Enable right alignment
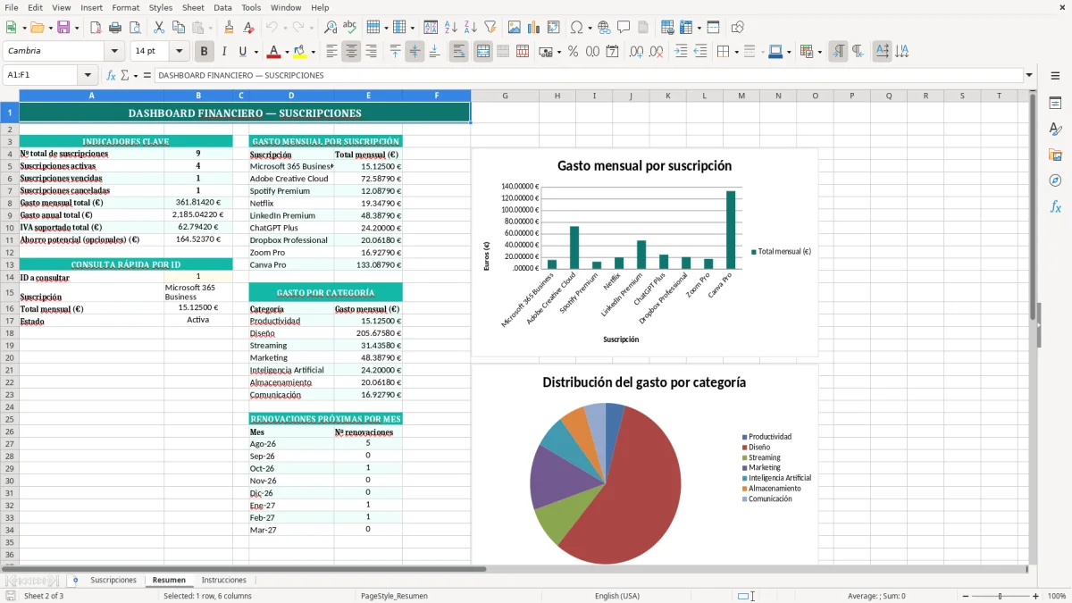This screenshot has height=603, width=1072. click(x=371, y=52)
